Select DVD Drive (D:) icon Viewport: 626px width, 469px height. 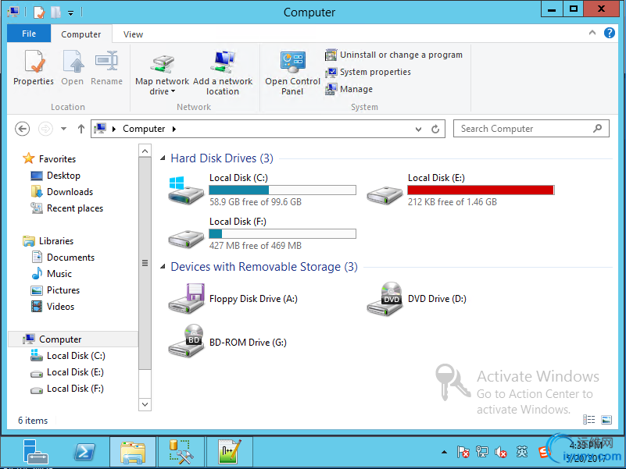(385, 299)
